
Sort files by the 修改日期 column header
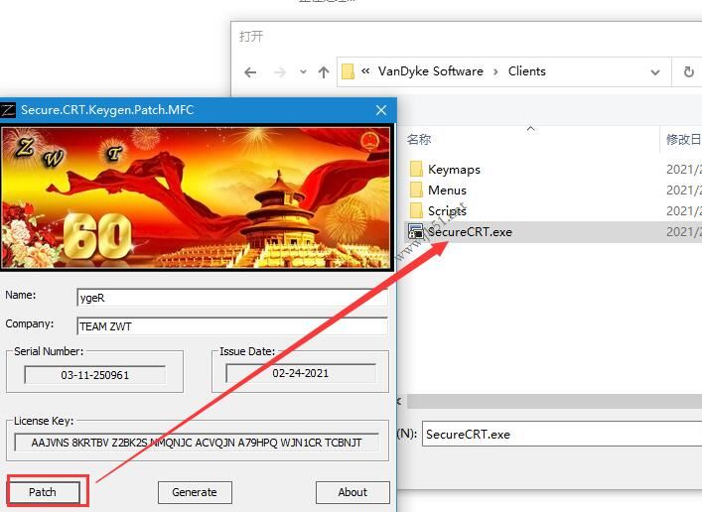(x=684, y=140)
